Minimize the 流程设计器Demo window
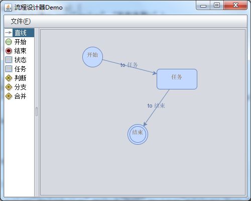 point(203,6)
